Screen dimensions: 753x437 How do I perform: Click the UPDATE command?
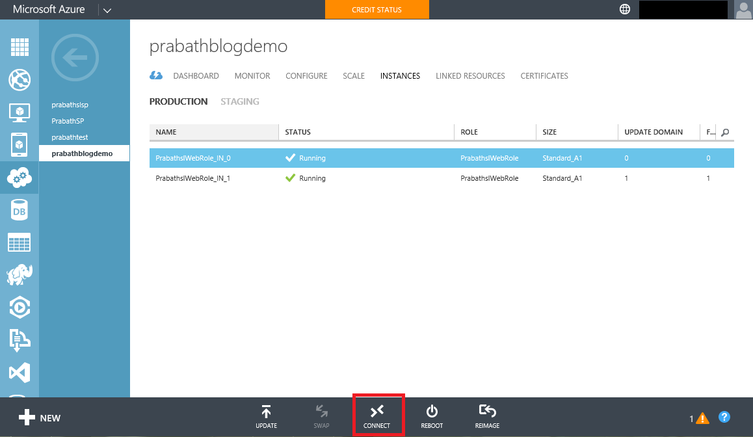[267, 417]
